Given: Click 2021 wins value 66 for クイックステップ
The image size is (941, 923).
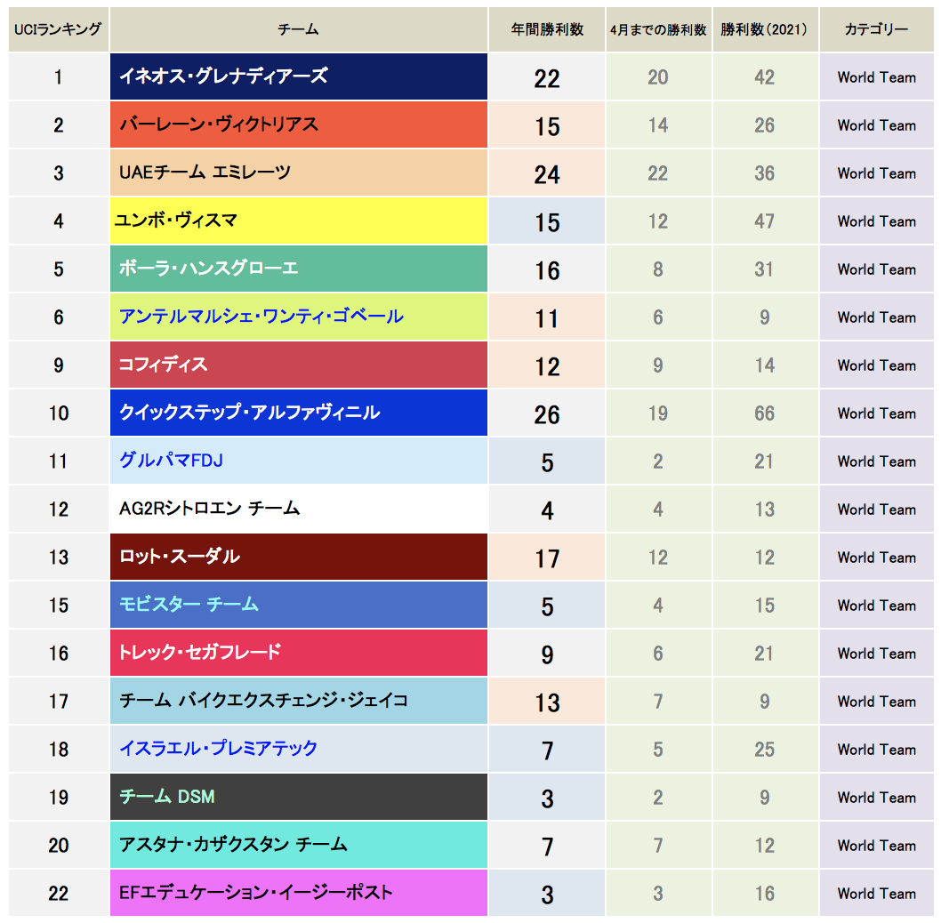Looking at the screenshot, I should point(765,413).
